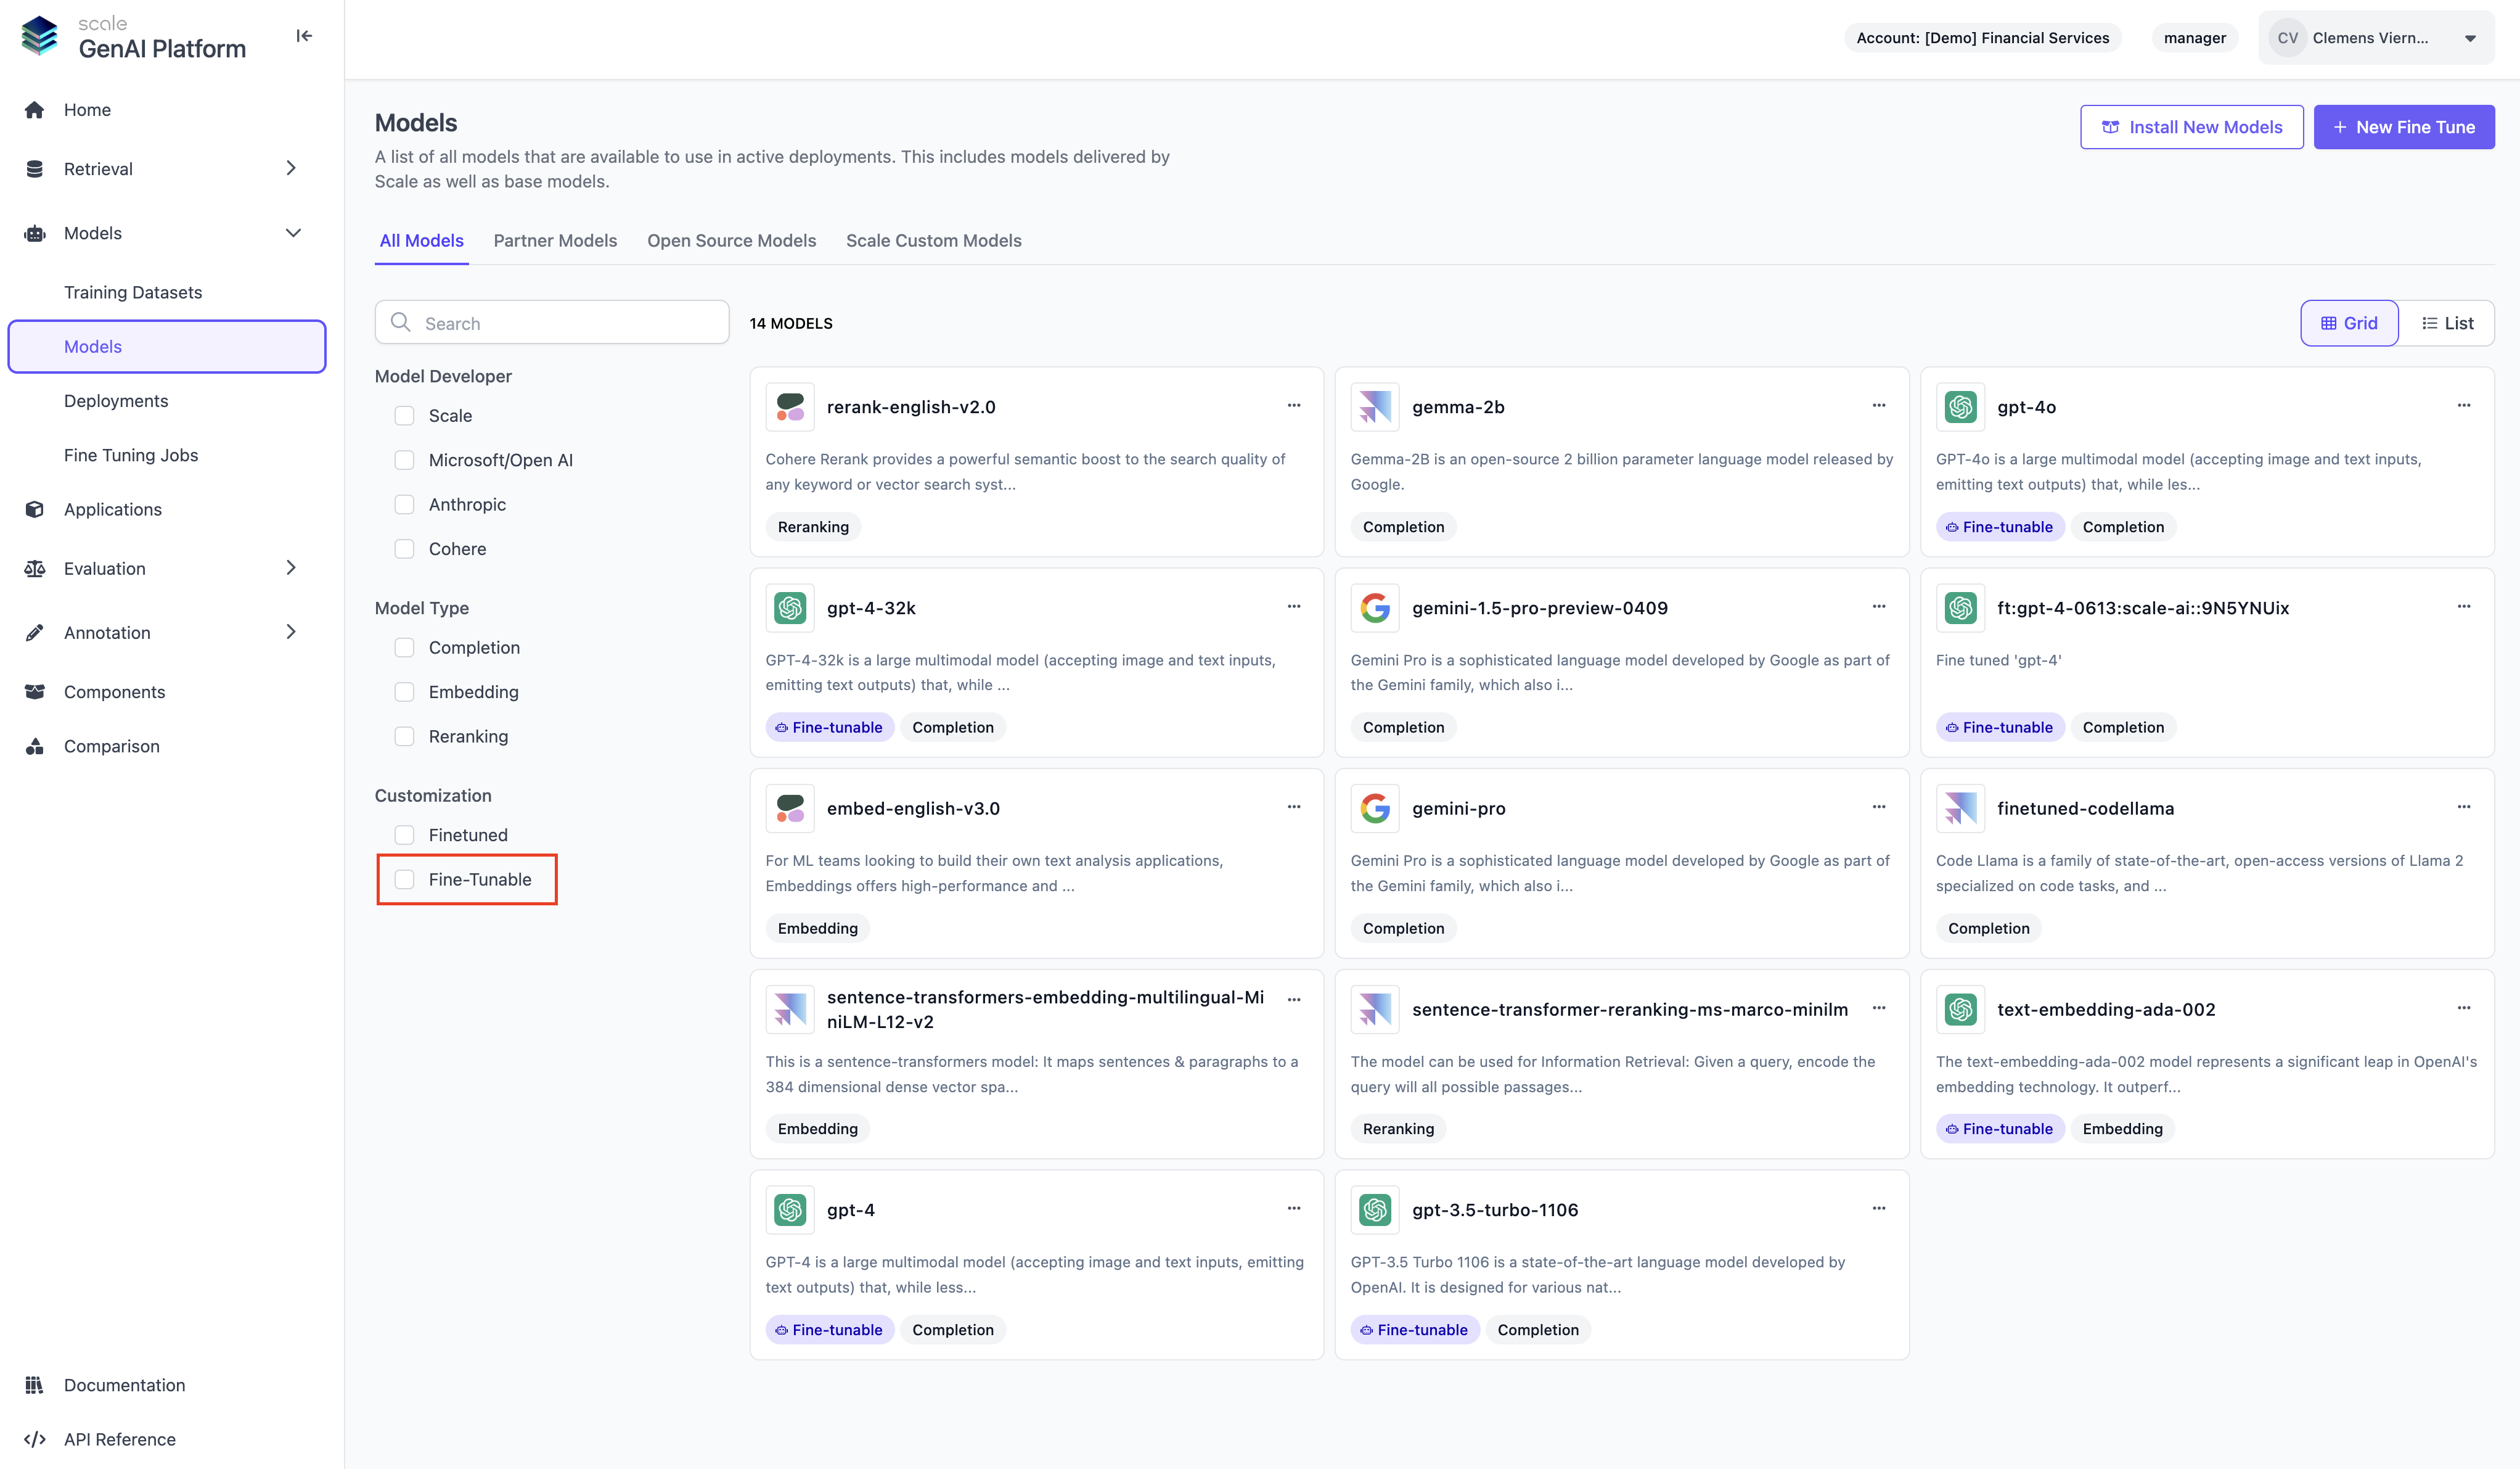Open more options for finetuned-codellama

point(2464,807)
